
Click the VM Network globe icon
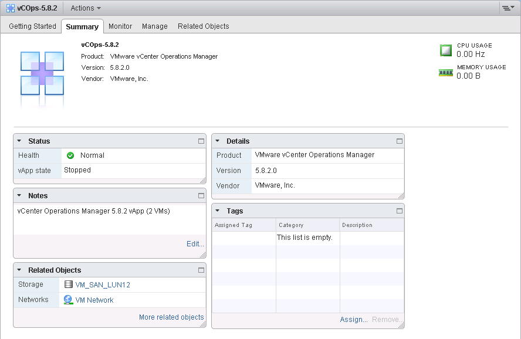(69, 300)
